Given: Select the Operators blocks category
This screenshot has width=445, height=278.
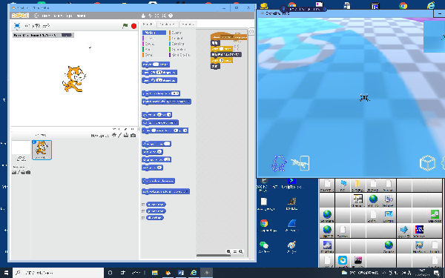Looking at the screenshot, I should (178, 50).
